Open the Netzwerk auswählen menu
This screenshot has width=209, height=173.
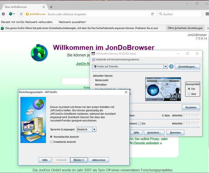[72, 22]
